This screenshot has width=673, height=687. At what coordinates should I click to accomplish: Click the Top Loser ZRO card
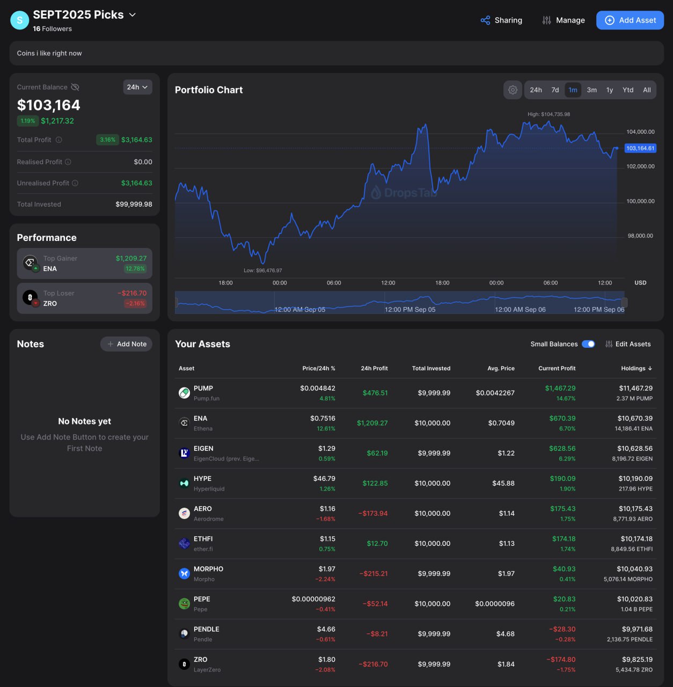[x=84, y=298]
